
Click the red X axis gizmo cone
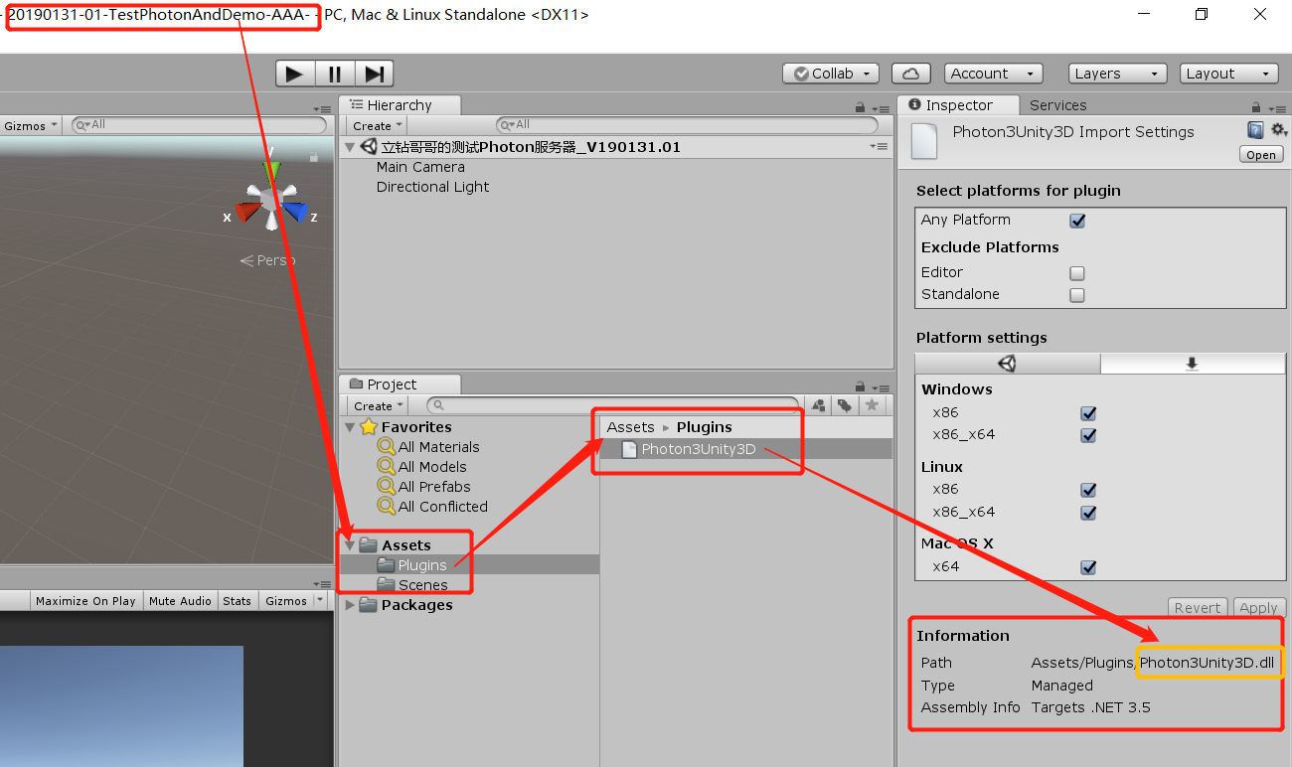point(248,211)
